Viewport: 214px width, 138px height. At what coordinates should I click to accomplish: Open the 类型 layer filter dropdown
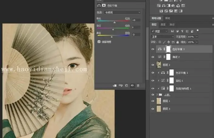pos(159,31)
